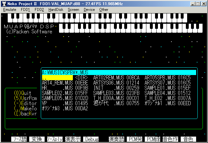Screen dimensions: 208x143
Task: Open the Other menu
Action: pyautogui.click(x=104, y=10)
